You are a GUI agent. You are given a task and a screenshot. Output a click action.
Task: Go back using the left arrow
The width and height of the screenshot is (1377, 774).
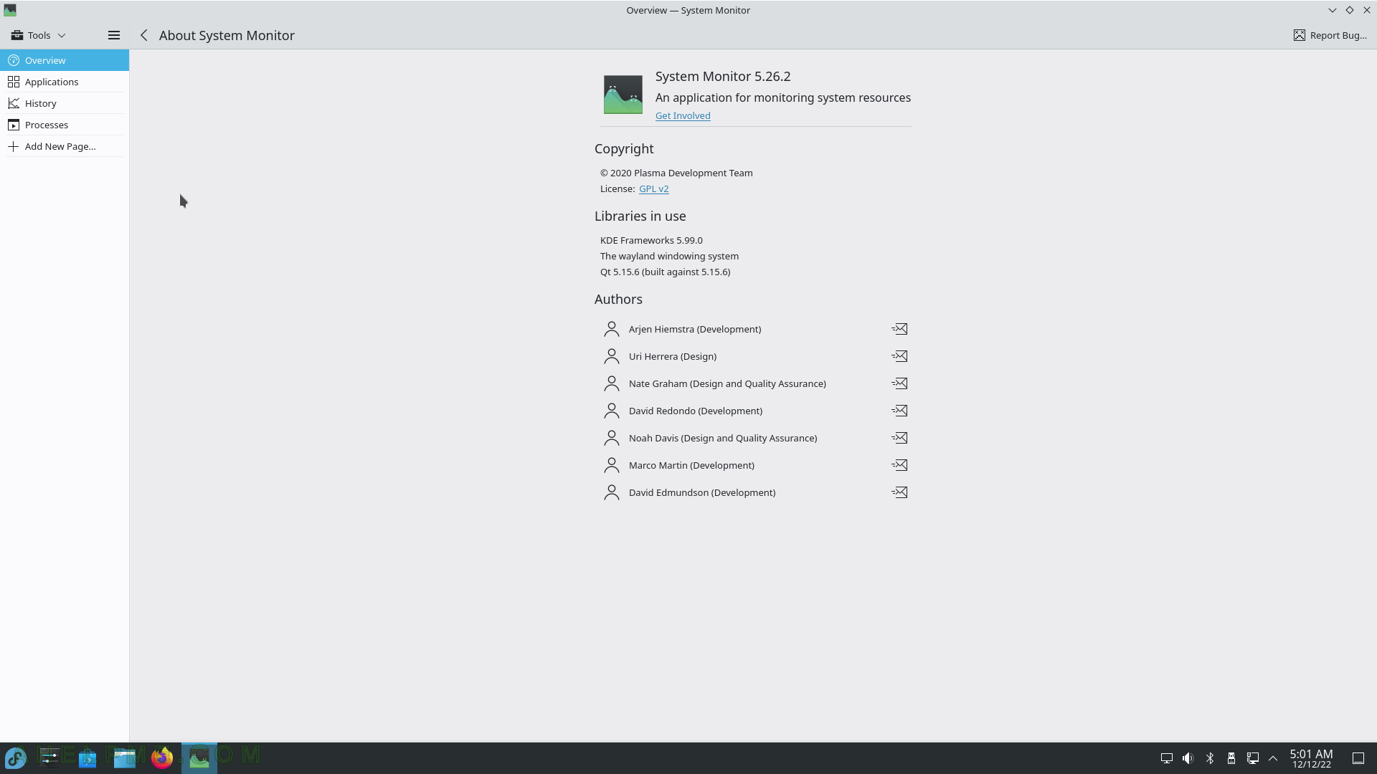(x=144, y=35)
